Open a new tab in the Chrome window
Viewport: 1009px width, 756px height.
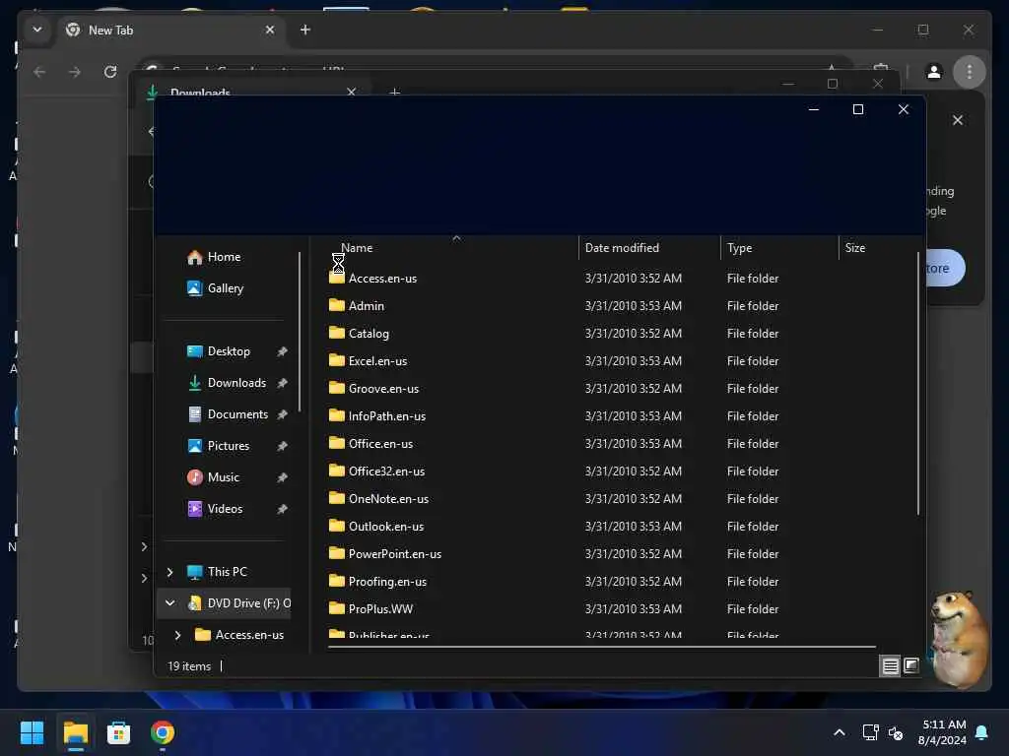point(305,31)
